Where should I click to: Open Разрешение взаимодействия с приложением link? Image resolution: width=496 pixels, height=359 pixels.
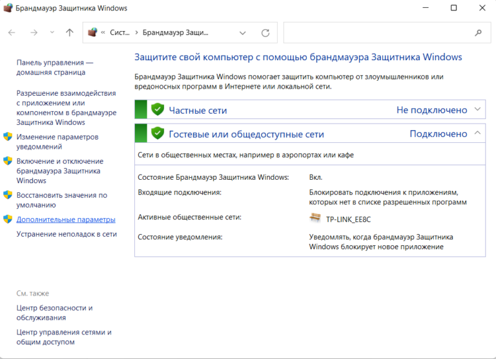coord(67,108)
